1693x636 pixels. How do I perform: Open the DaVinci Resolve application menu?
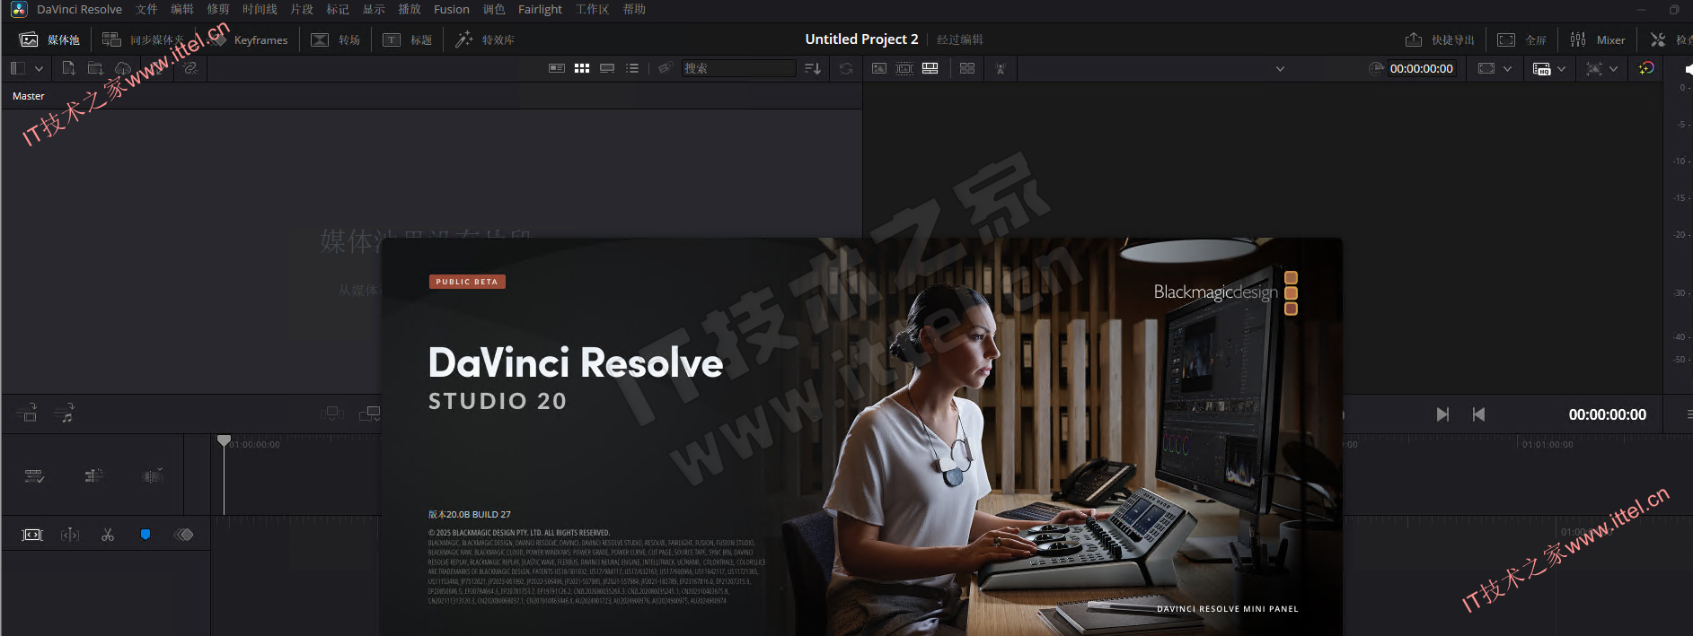click(79, 9)
